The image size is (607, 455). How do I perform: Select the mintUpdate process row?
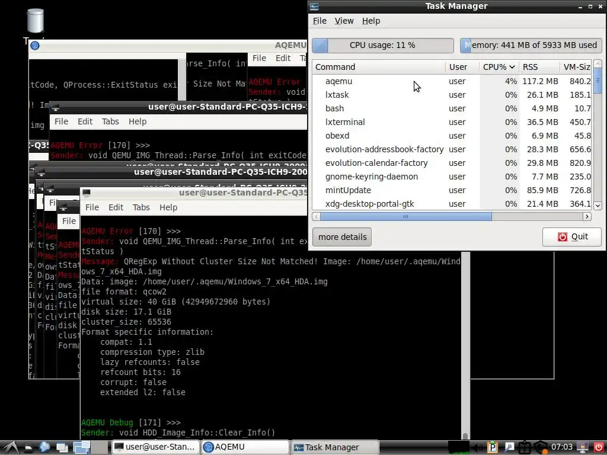[x=452, y=190]
